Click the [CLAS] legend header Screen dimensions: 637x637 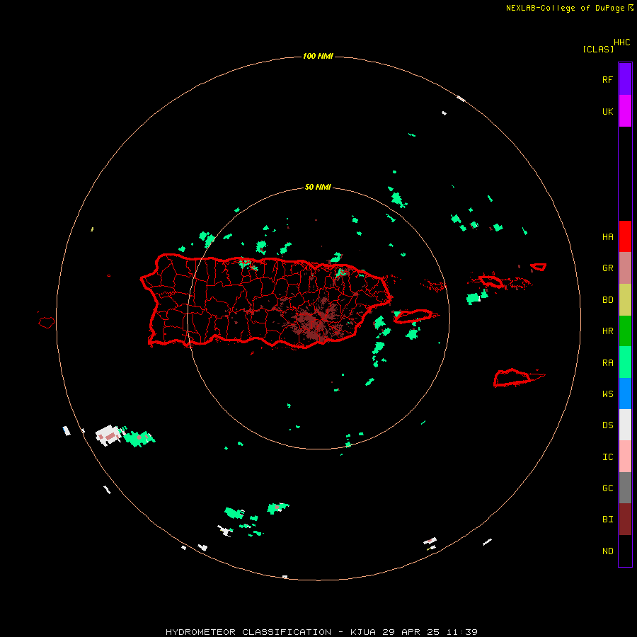tap(598, 49)
